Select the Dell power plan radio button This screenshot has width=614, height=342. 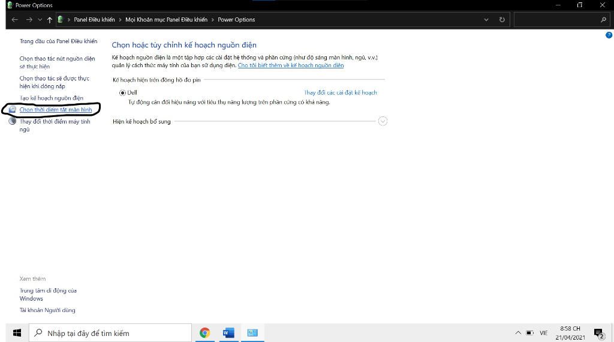pos(122,93)
